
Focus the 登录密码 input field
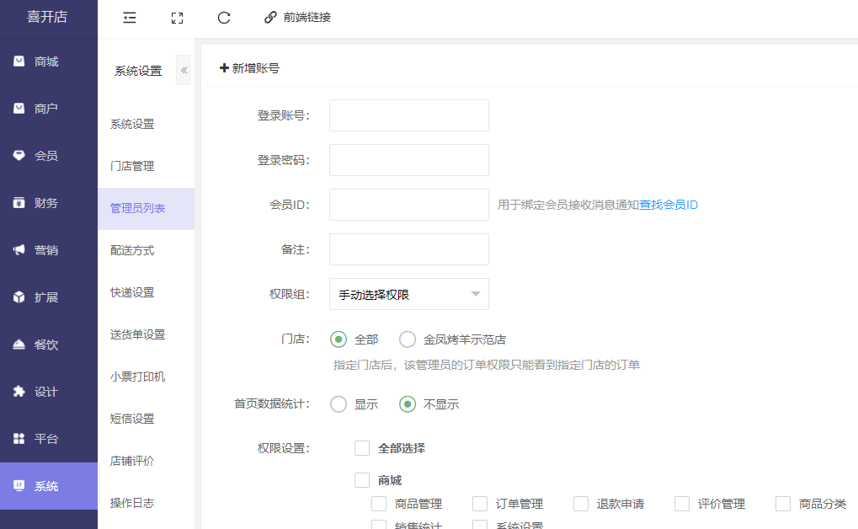pyautogui.click(x=408, y=160)
